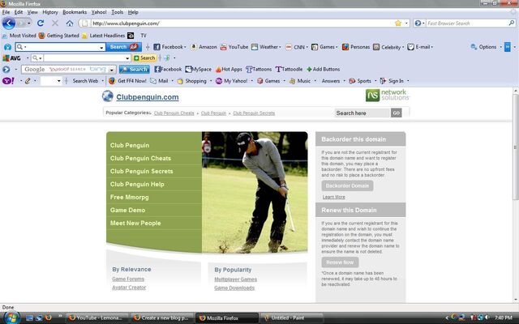This screenshot has width=519, height=324.
Task: Click the Clubpenguin.com heading link
Action: (x=148, y=97)
